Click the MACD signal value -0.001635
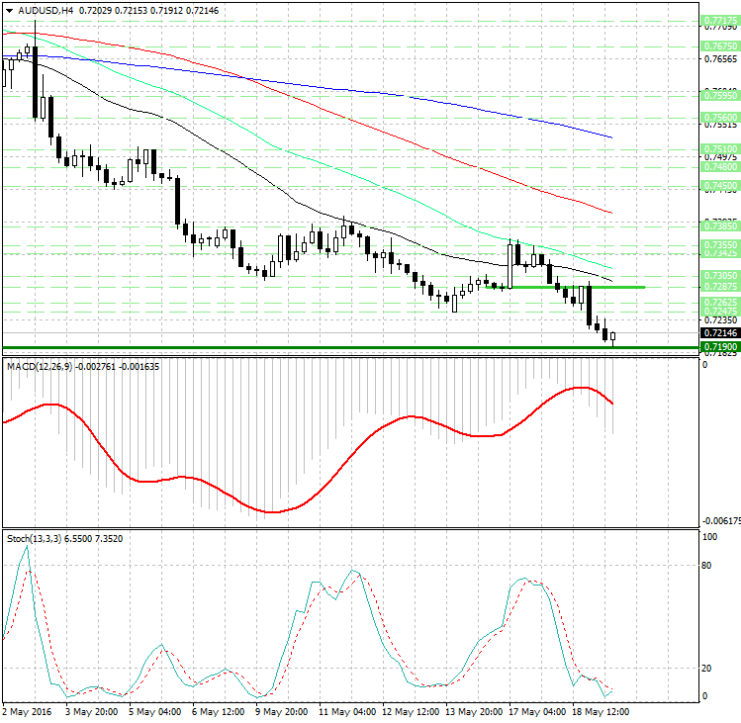The height and width of the screenshot is (723, 741). (x=139, y=367)
